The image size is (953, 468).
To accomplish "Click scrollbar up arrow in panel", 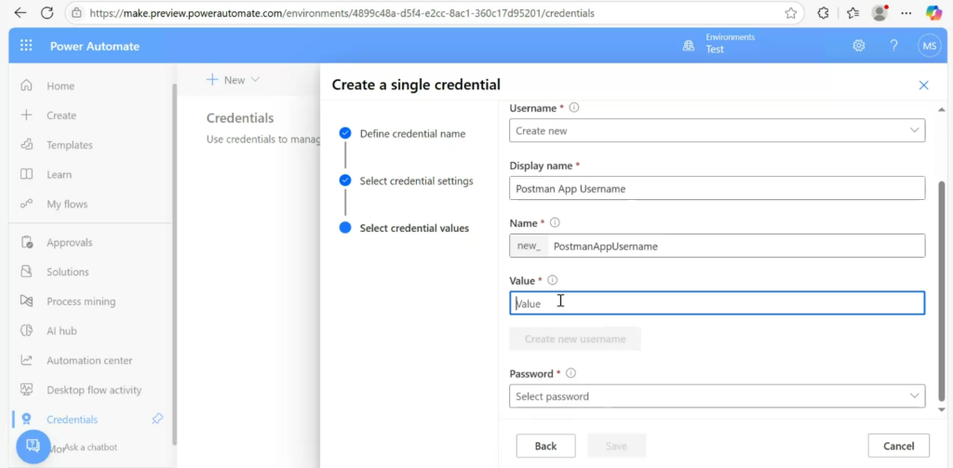I will point(942,110).
